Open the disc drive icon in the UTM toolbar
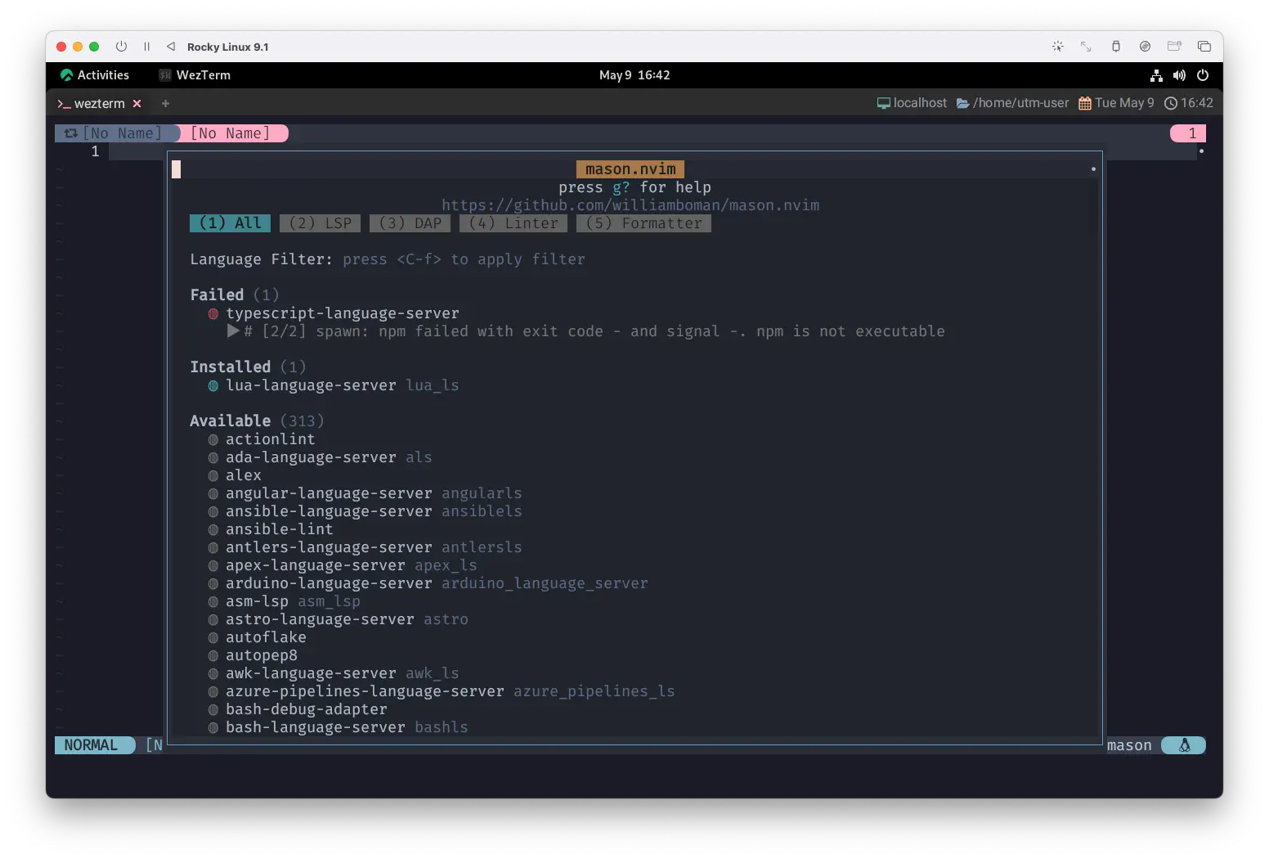 (x=1145, y=47)
